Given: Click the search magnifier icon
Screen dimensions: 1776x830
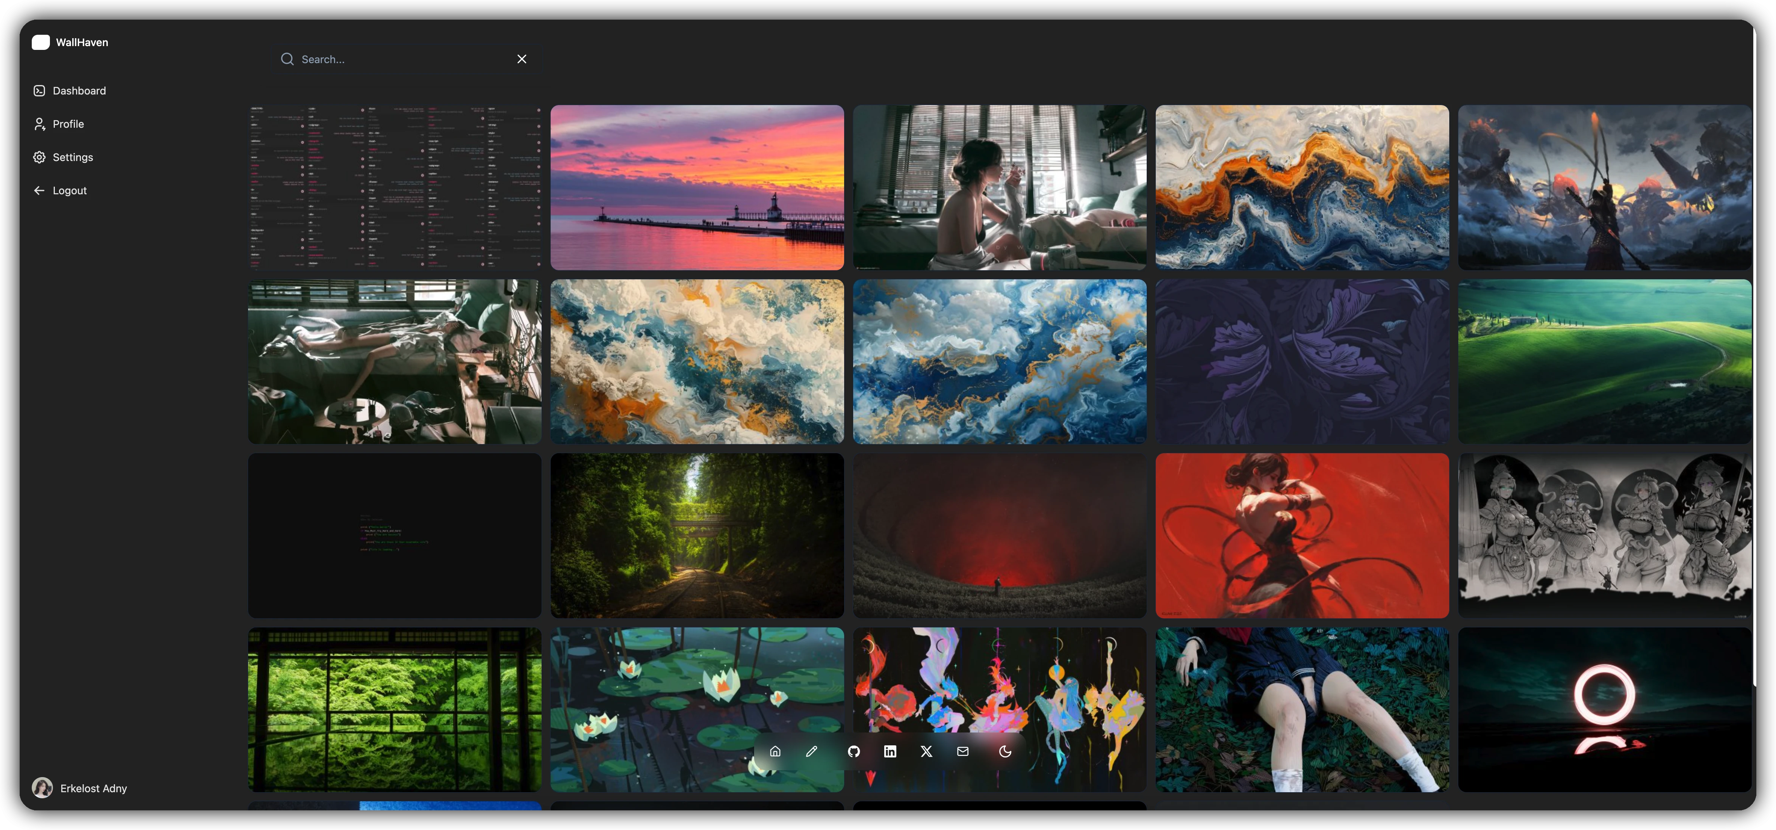Looking at the screenshot, I should point(287,59).
